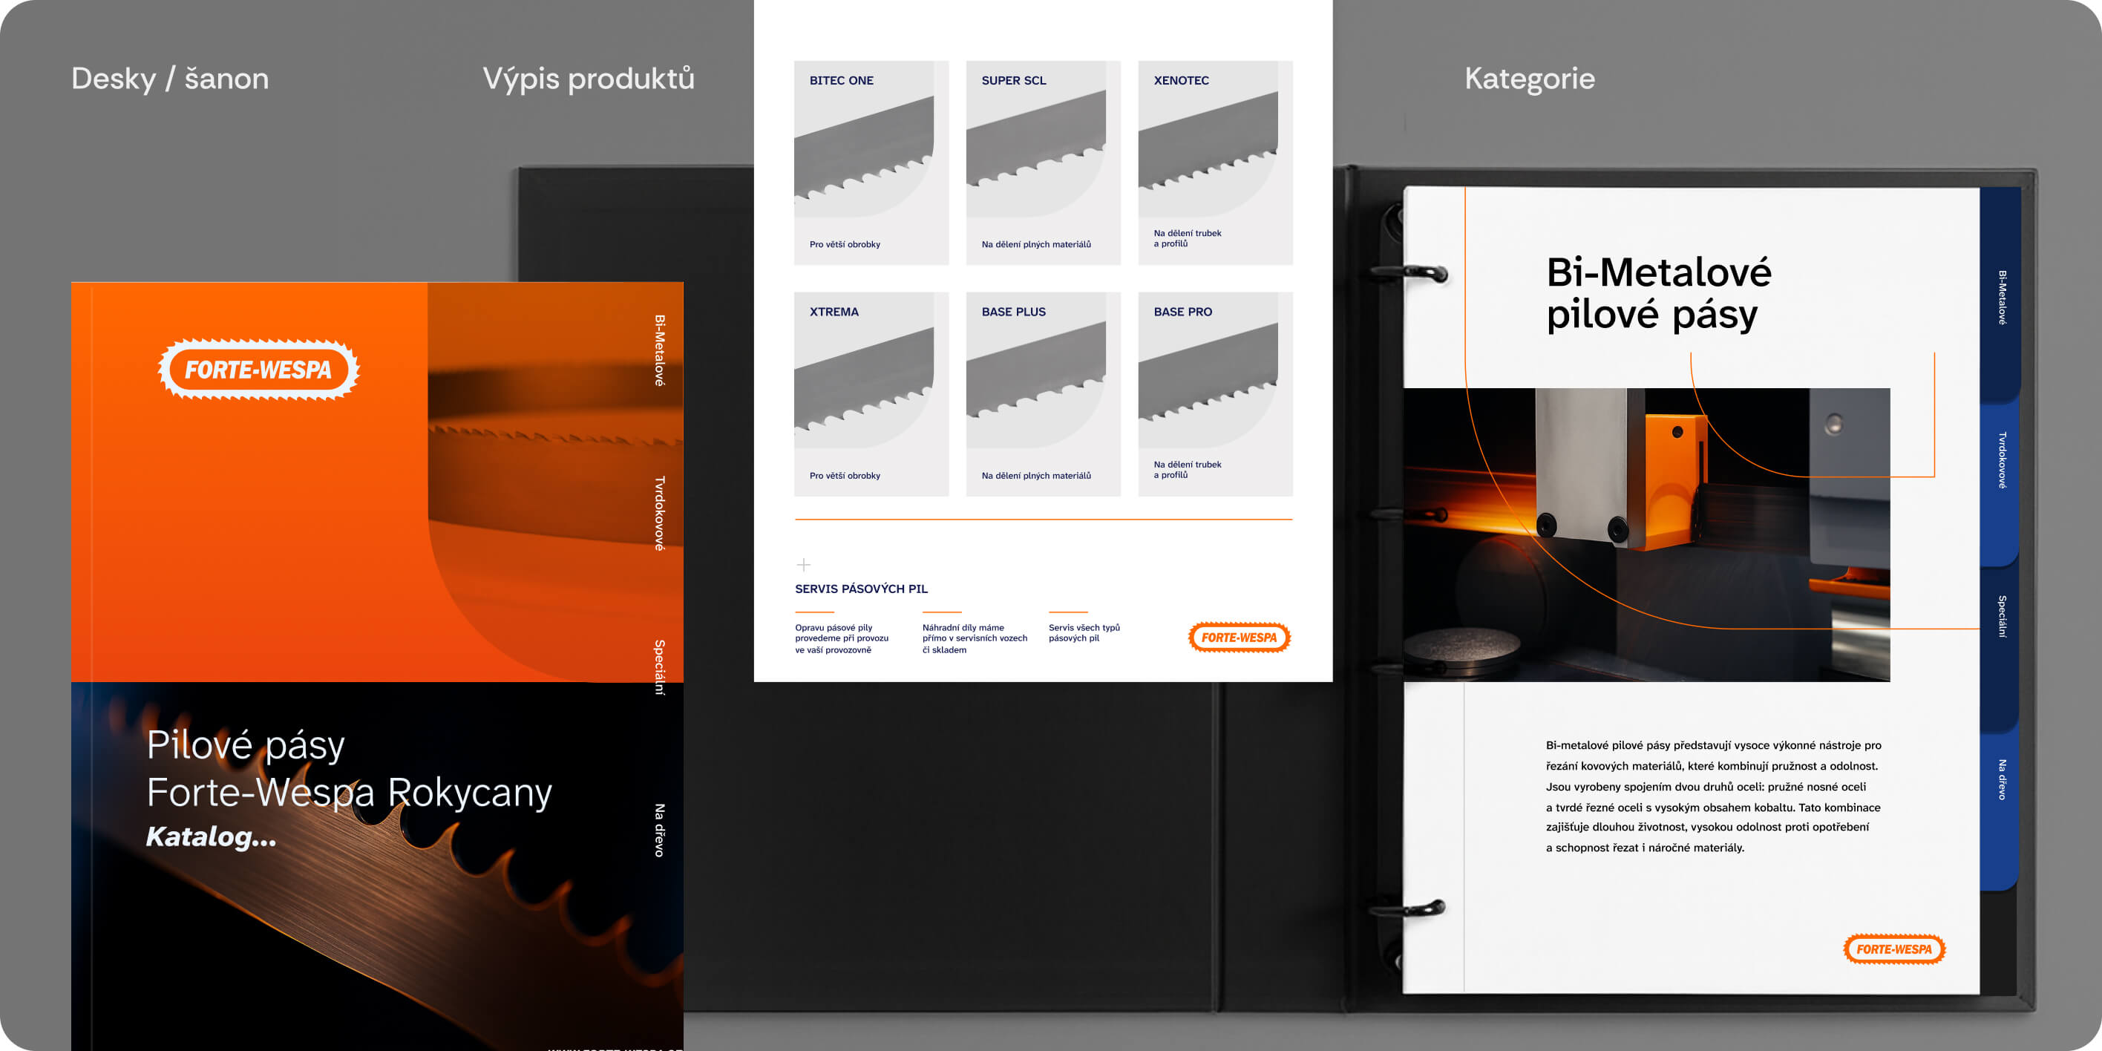
Task: Click the Forte-Wespa logo on category page
Action: point(1894,949)
